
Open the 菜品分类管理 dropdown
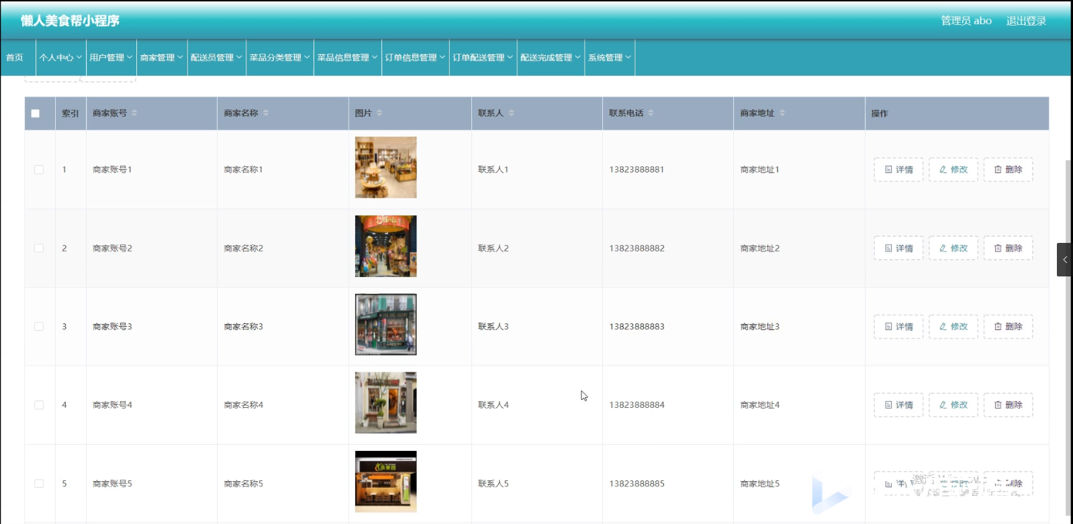coord(279,58)
